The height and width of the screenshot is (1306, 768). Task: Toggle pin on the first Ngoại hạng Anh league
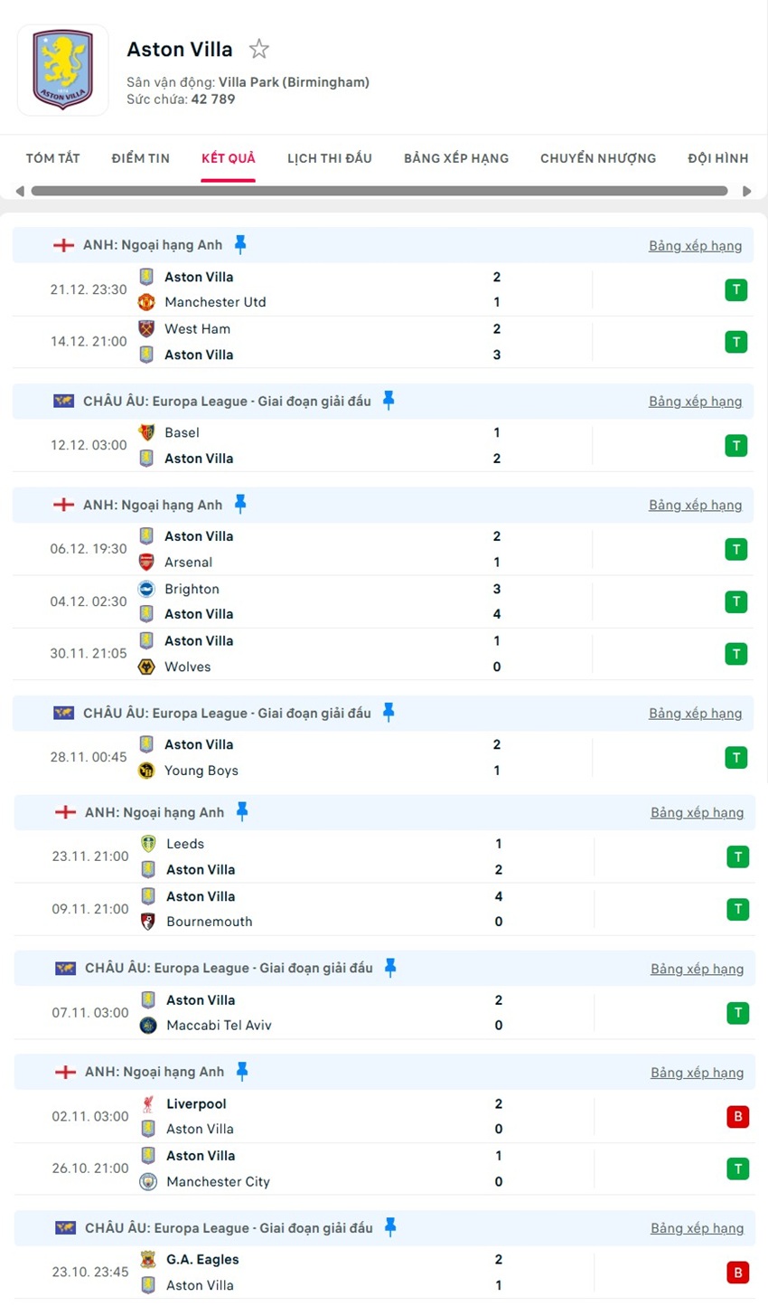click(240, 244)
